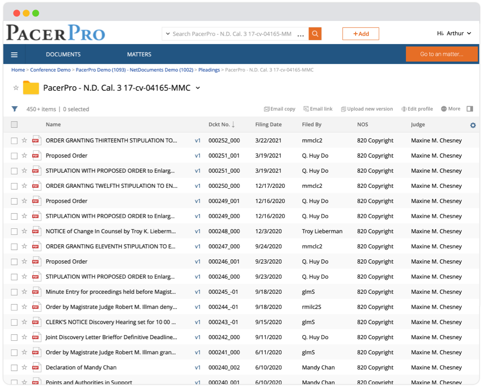This screenshot has width=483, height=387.
Task: Open PDF icon for docket 000244_-01
Action: (36, 307)
